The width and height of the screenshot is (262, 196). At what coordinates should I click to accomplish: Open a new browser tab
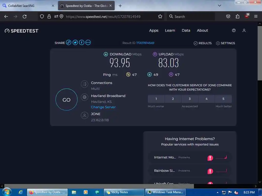tap(120, 6)
